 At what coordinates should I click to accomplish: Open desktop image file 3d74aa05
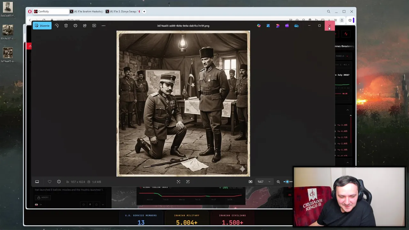coord(8,55)
